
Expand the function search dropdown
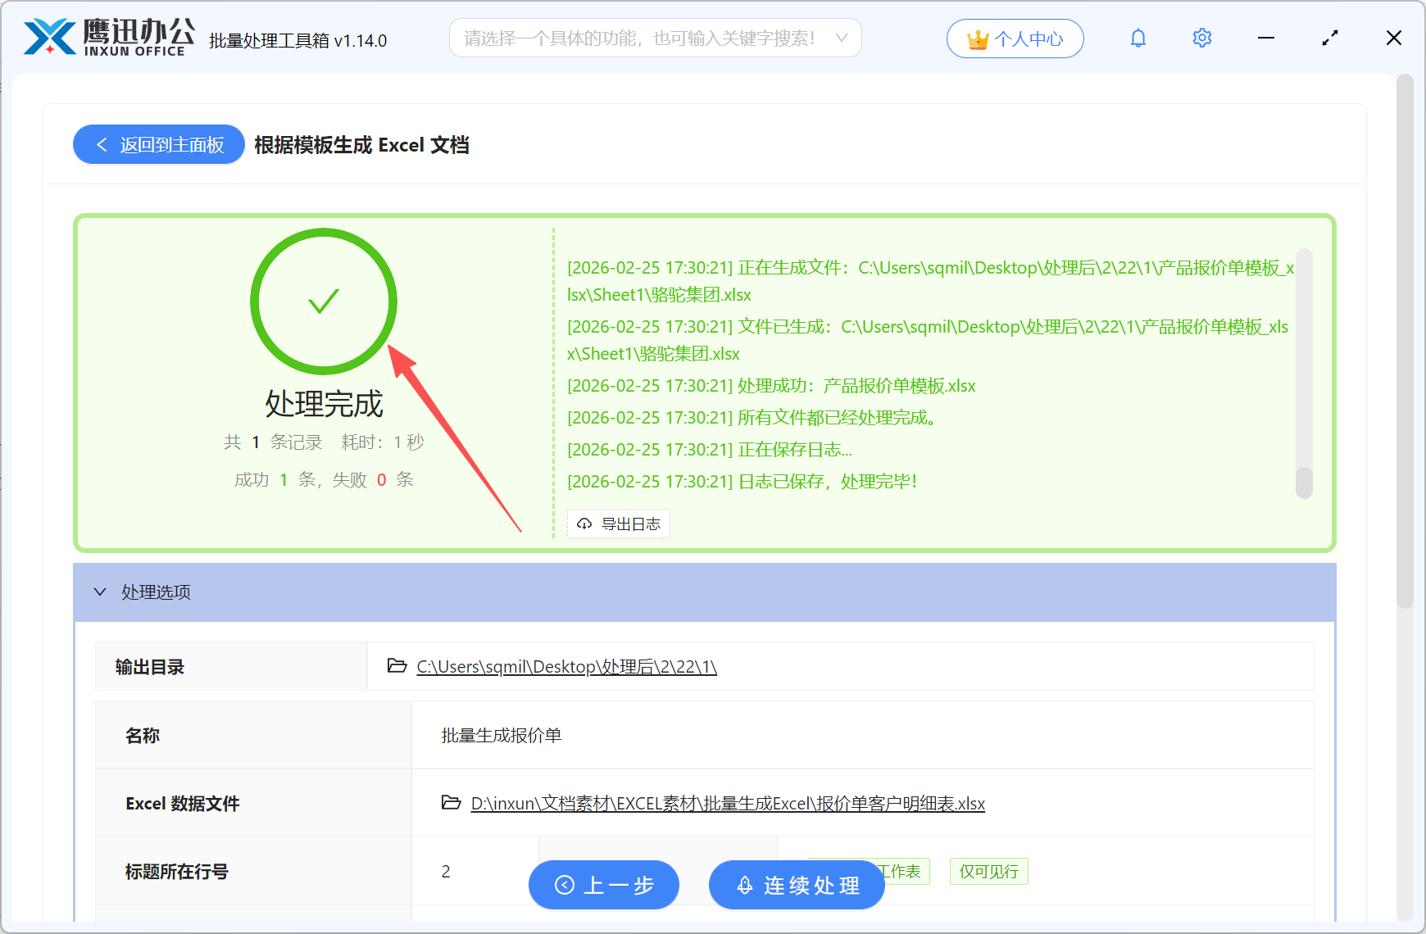coord(841,37)
